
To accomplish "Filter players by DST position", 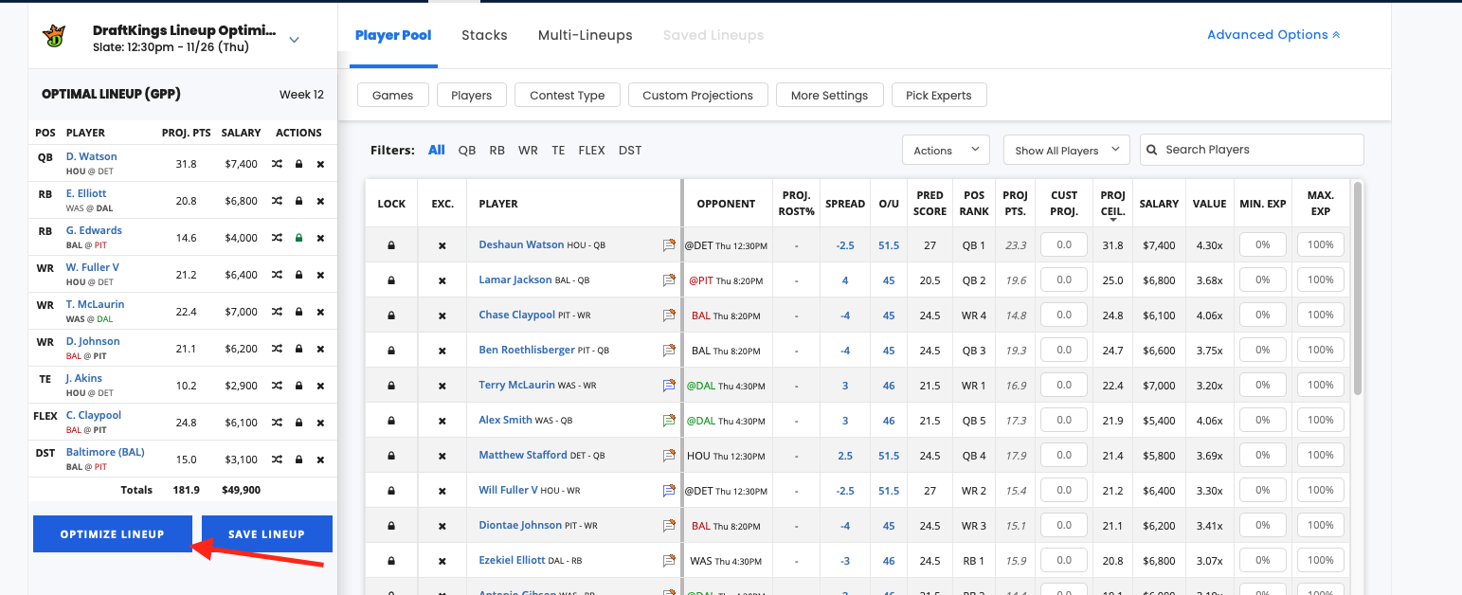I will click(x=630, y=150).
